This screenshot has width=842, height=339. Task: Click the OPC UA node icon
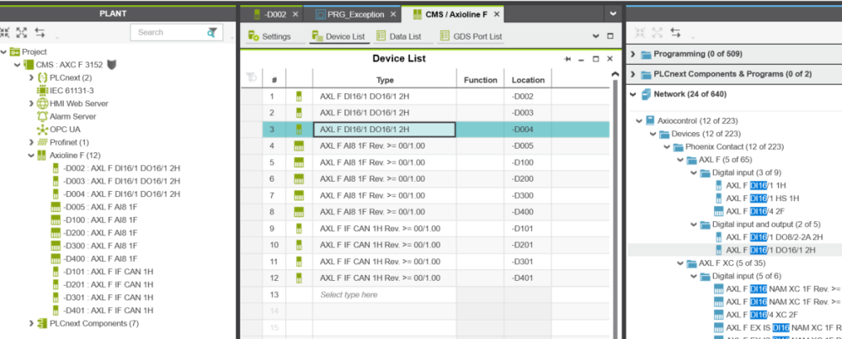pos(42,130)
